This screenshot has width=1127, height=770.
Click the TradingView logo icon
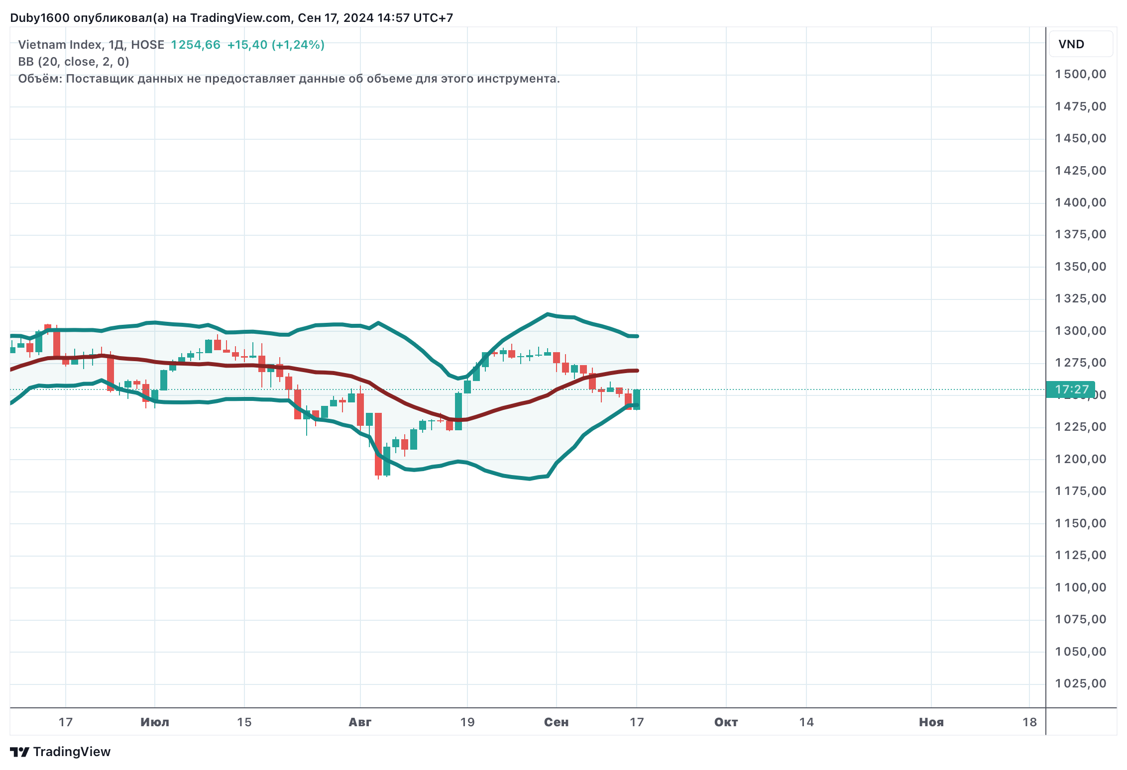20,752
